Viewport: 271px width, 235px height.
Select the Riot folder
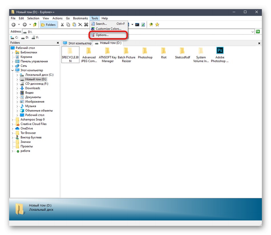[164, 53]
